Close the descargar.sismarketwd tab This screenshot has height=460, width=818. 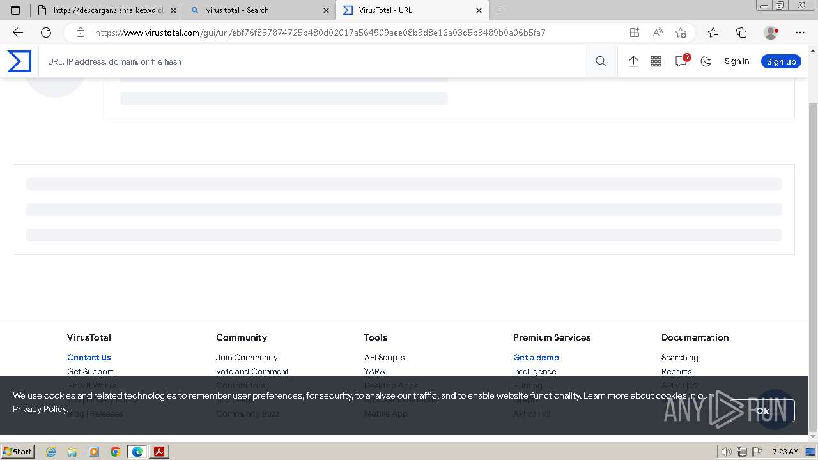[173, 10]
